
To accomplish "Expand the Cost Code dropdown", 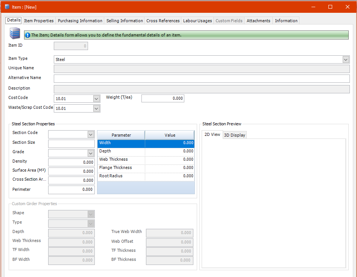I will point(96,99).
